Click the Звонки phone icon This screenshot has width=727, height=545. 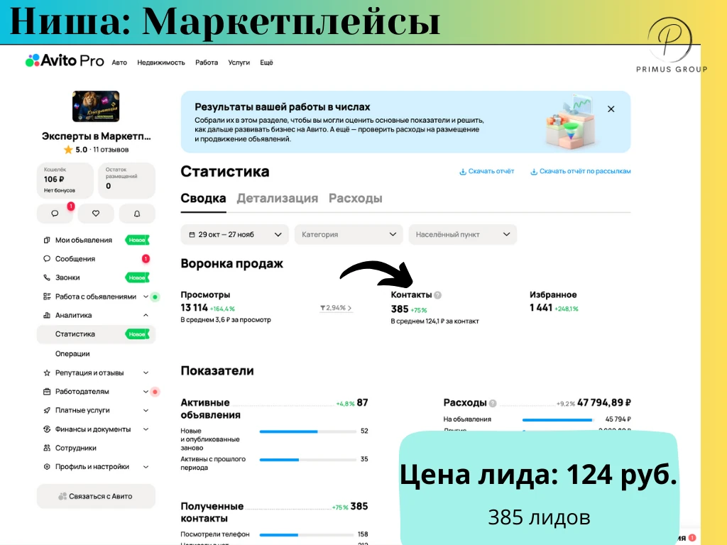point(47,277)
